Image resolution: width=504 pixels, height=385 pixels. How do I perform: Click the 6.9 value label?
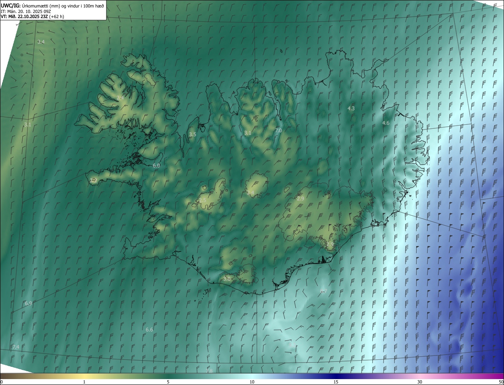(28, 304)
